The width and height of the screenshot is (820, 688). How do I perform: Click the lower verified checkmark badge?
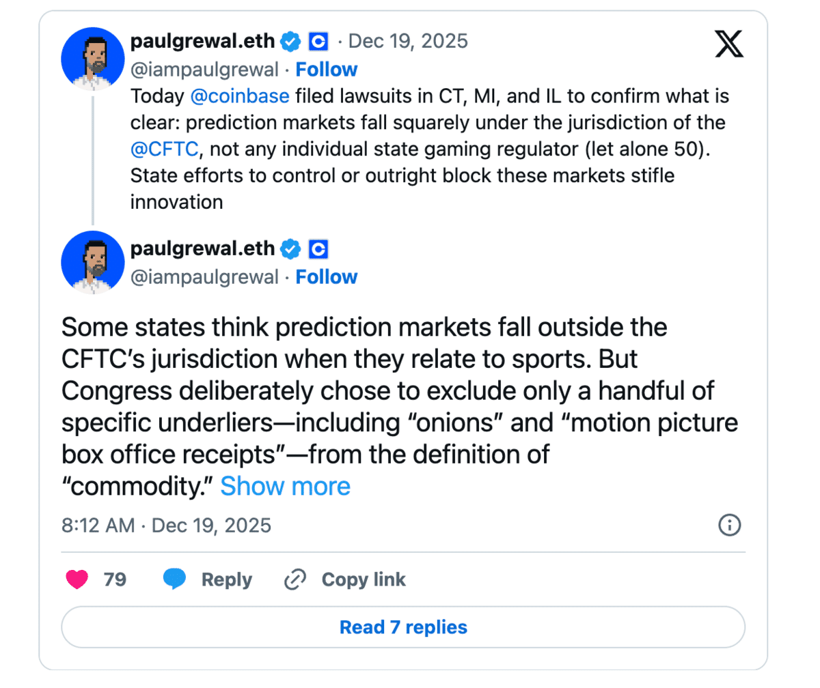tap(291, 249)
